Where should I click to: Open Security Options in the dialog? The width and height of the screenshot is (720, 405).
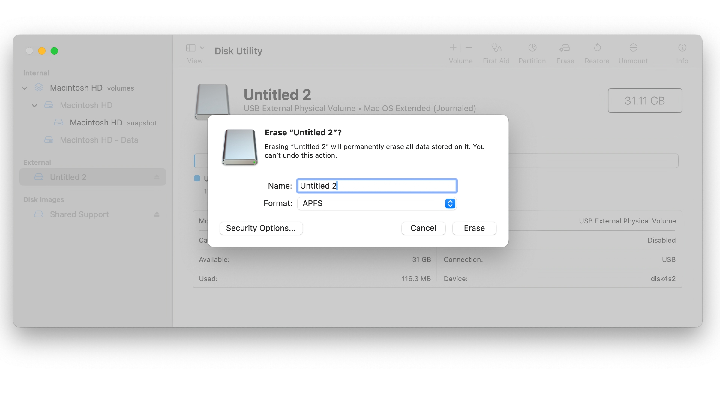[x=261, y=228]
